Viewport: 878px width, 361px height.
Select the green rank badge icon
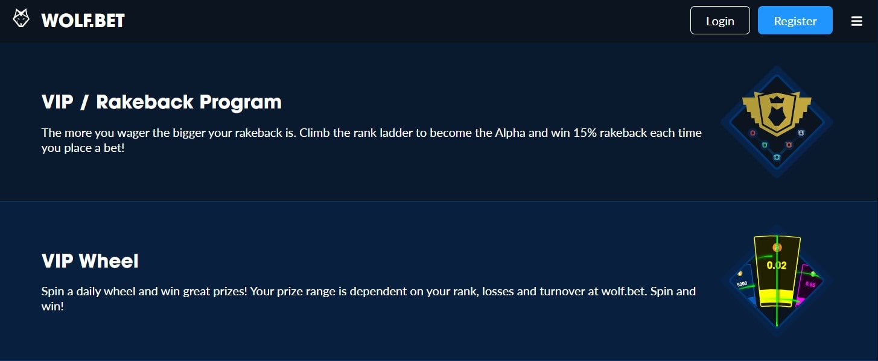tap(764, 145)
